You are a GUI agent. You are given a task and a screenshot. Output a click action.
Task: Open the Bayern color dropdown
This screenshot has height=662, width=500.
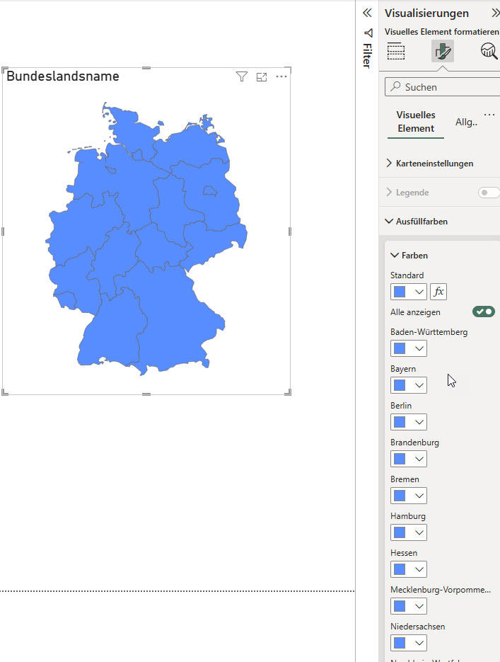[x=419, y=385]
